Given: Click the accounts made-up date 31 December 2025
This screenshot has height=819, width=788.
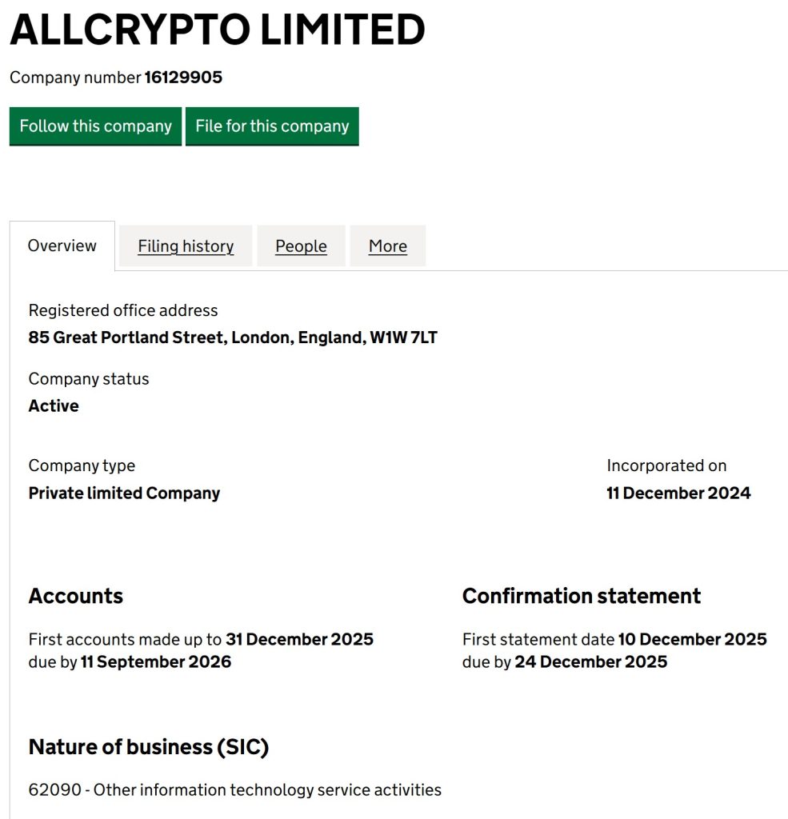Looking at the screenshot, I should tap(299, 639).
